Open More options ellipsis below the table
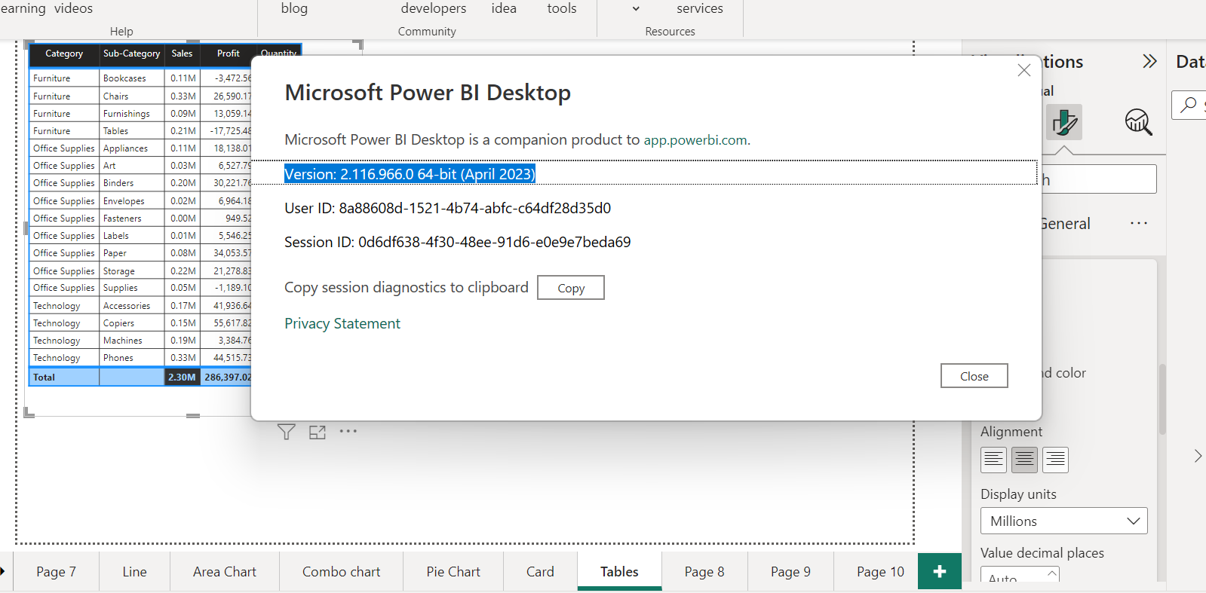The image size is (1206, 593). point(348,432)
